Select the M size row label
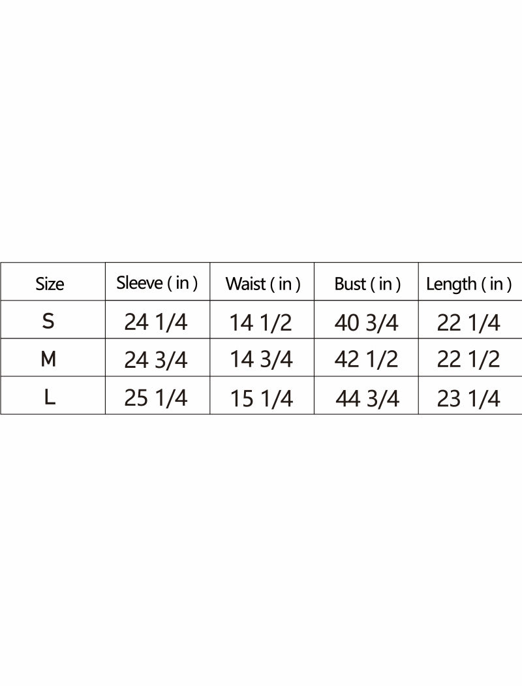Image resolution: width=522 pixels, height=686 pixels. click(x=48, y=359)
